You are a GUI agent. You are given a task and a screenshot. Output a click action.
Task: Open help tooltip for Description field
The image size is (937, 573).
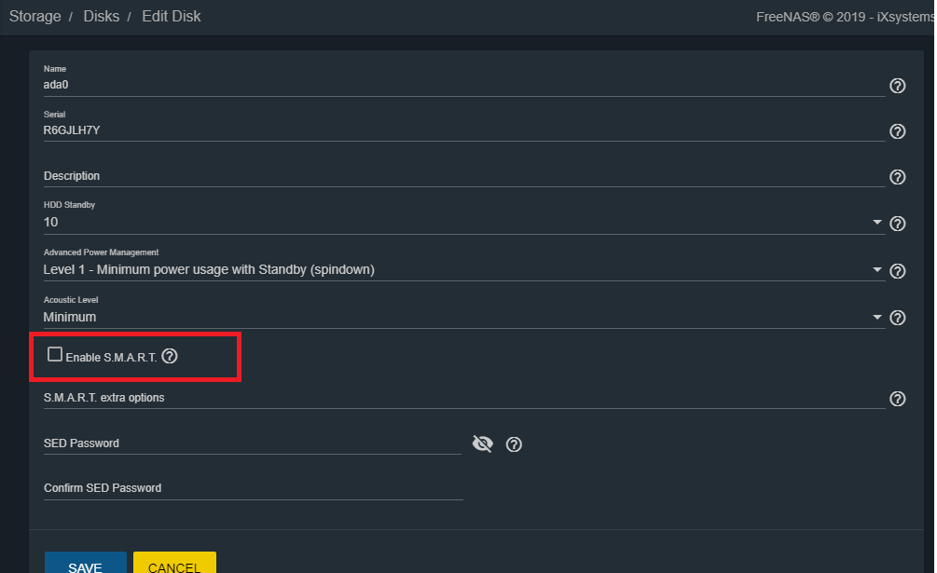click(897, 177)
